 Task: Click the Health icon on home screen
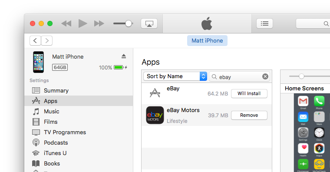pos(303,149)
